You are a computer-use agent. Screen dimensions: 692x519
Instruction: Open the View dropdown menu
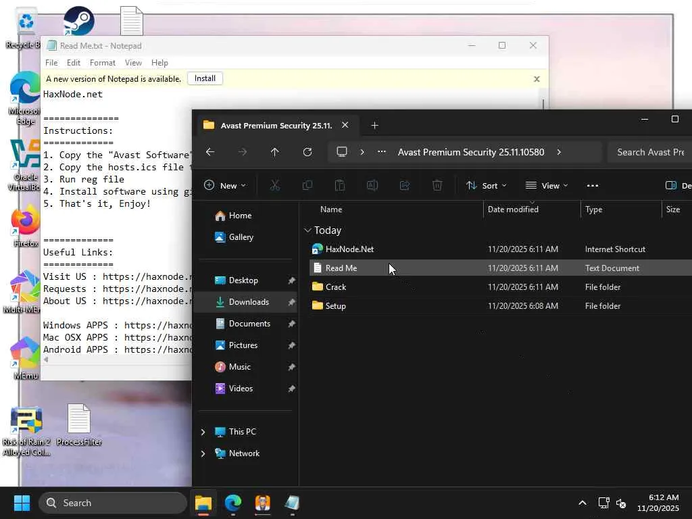546,185
